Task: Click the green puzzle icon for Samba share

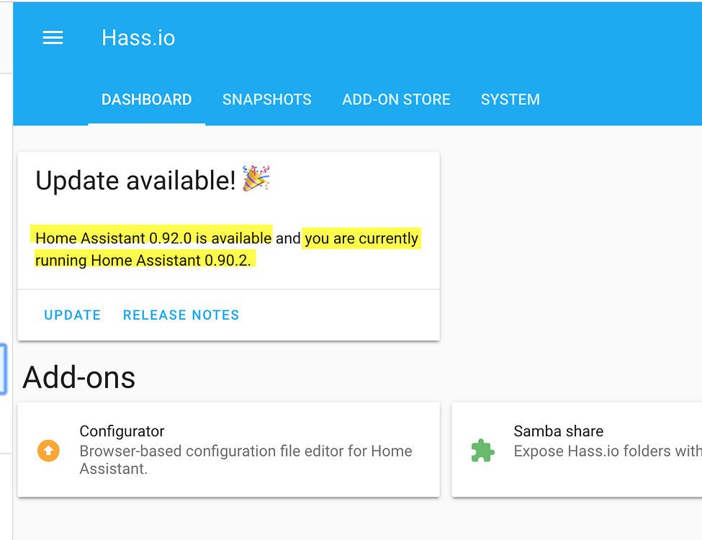Action: pos(482,450)
